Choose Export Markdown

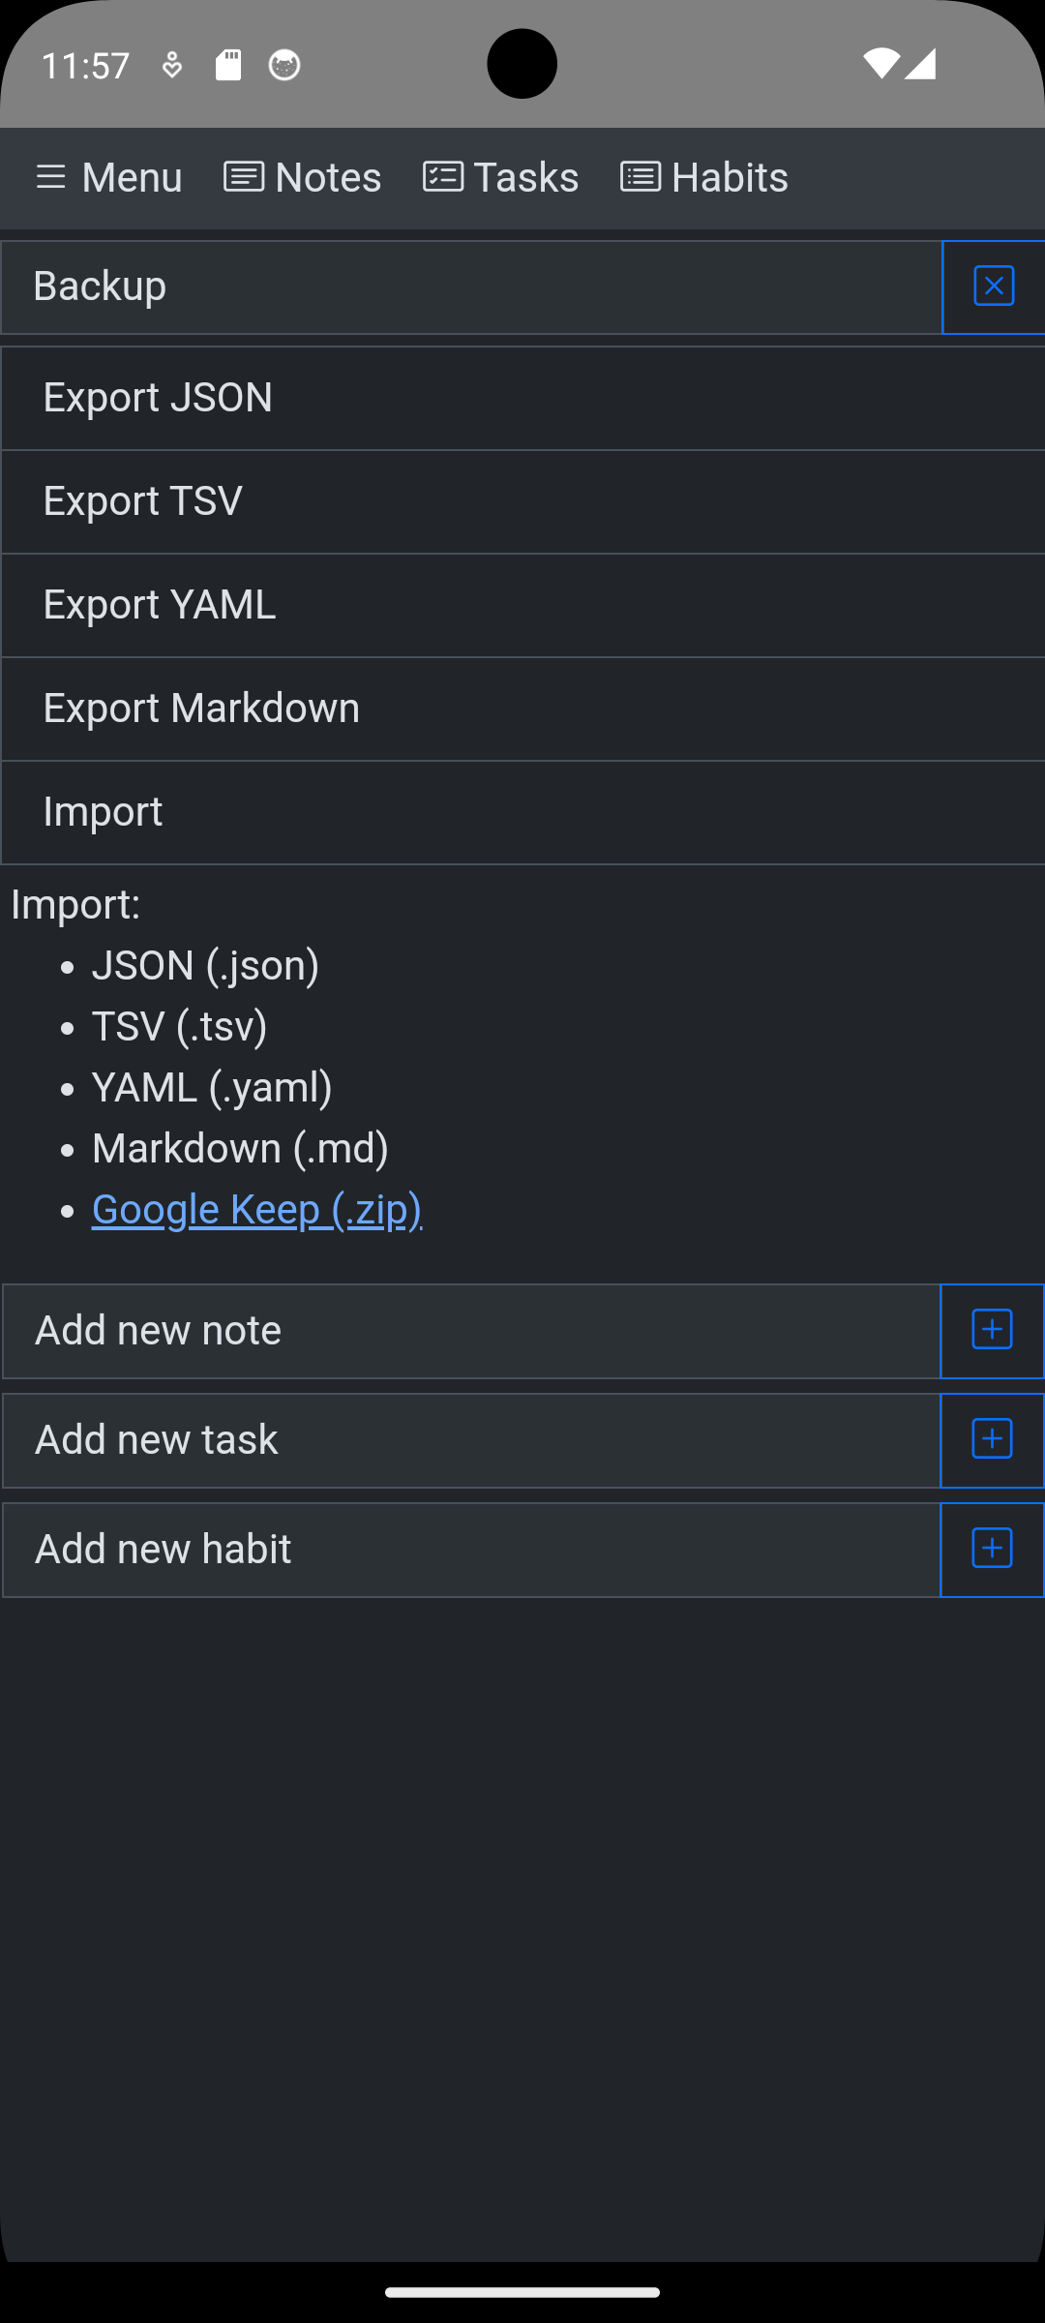point(522,709)
